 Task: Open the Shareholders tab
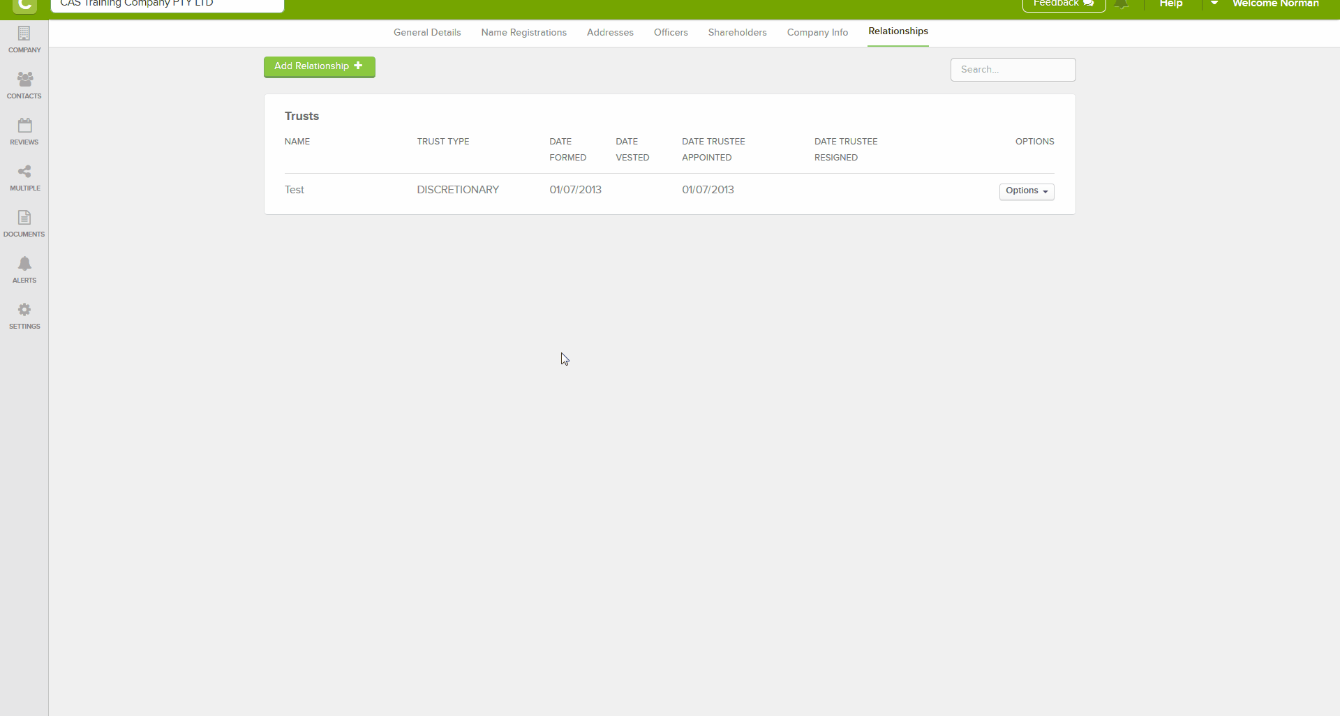[737, 33]
